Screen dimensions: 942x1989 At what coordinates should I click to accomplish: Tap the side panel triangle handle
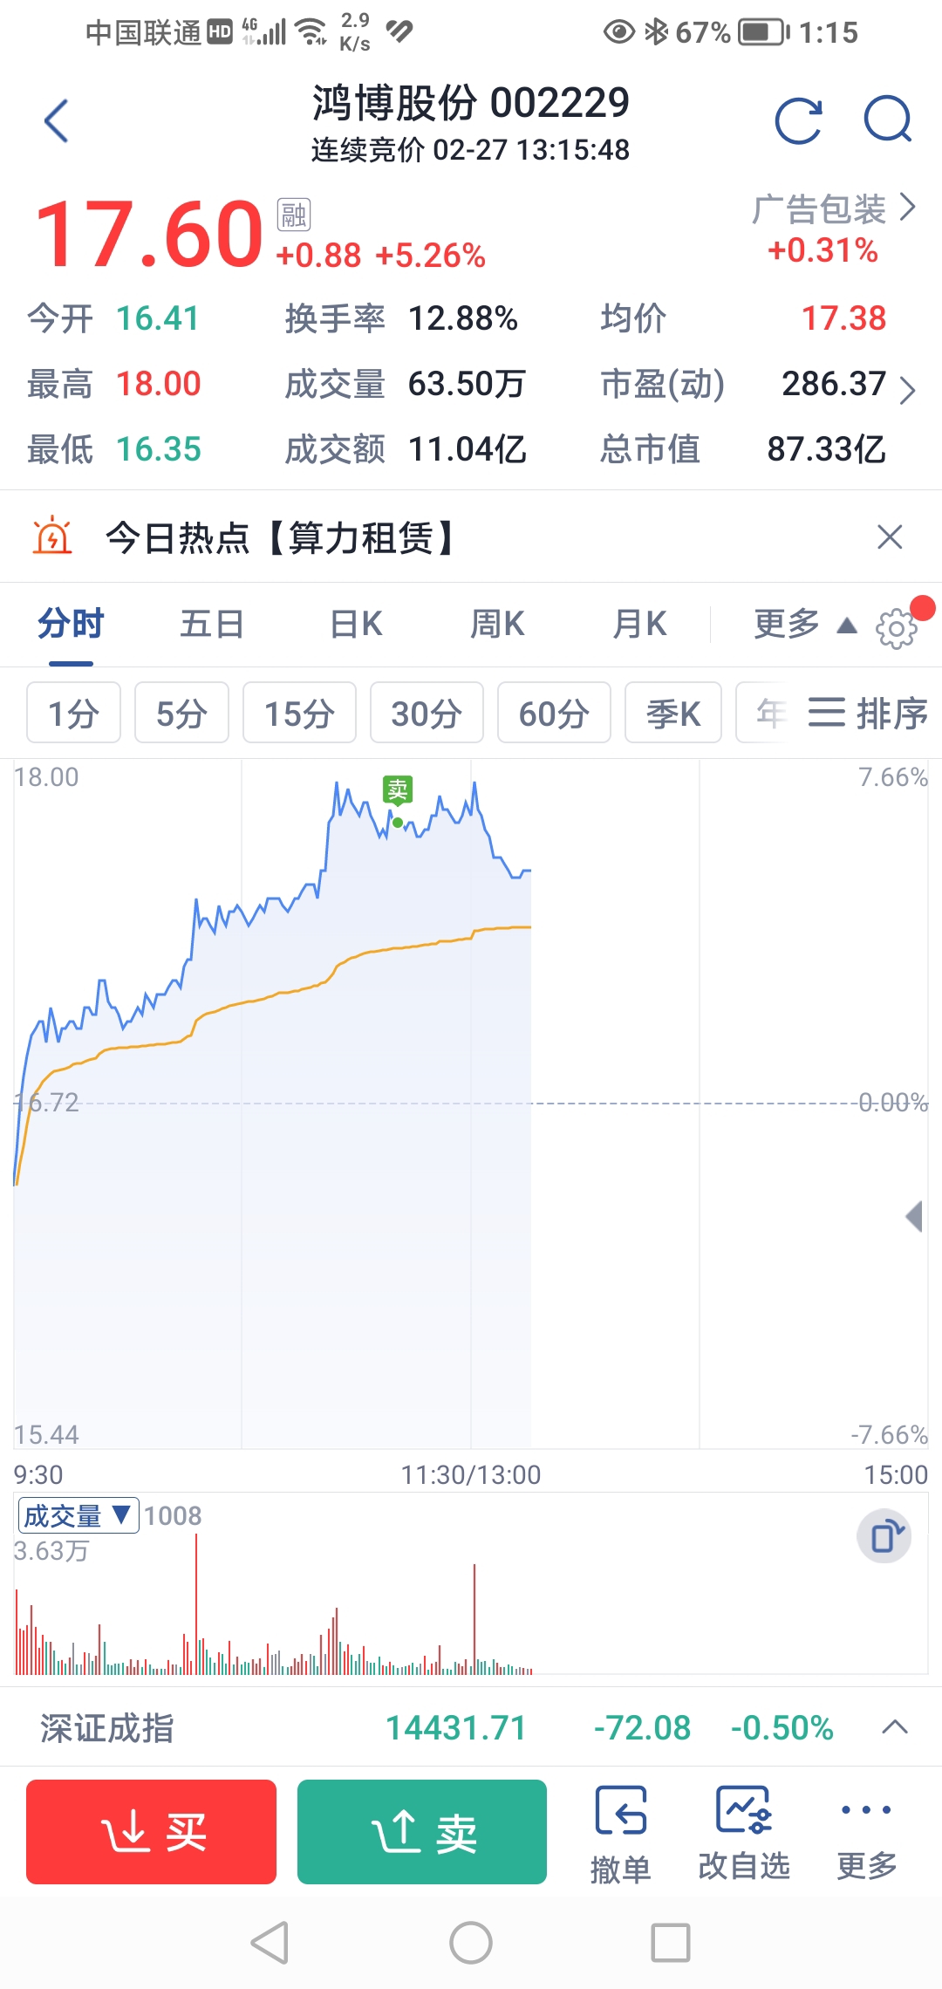pos(915,1216)
